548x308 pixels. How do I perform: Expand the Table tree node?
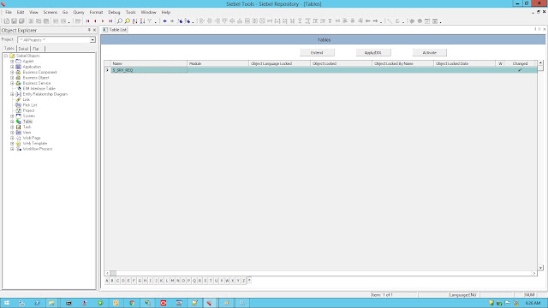(x=12, y=121)
